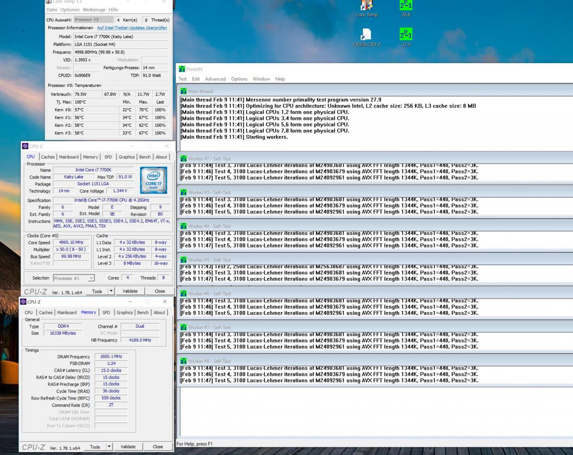
Task: Click Close button in lower CPU-Z window
Action: click(x=158, y=447)
